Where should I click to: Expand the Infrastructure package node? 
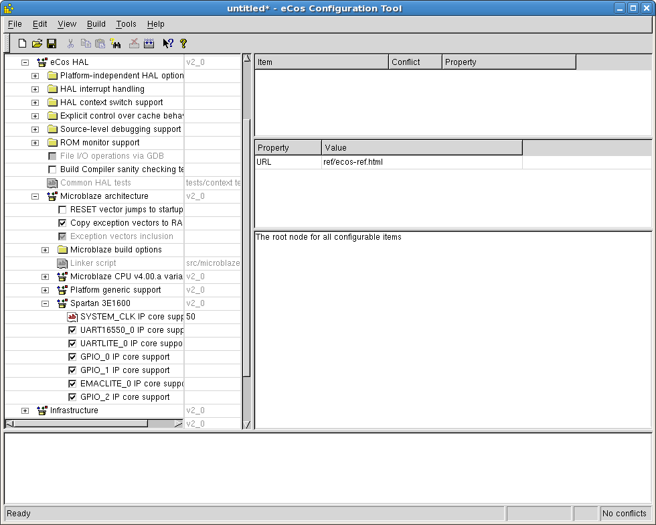(x=25, y=410)
